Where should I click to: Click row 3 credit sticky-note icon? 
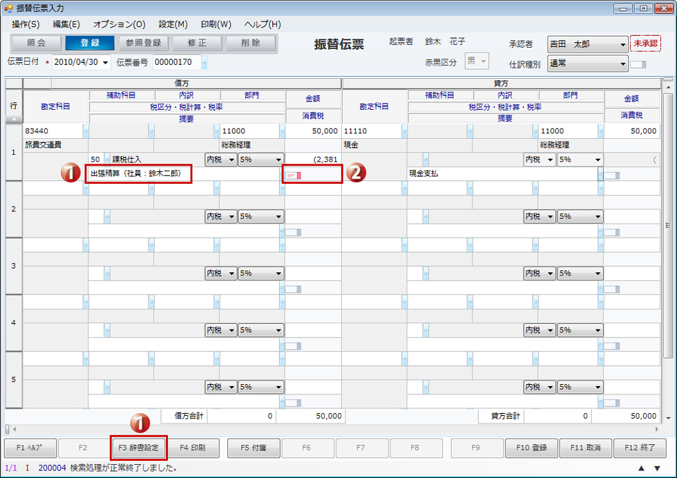(612, 289)
